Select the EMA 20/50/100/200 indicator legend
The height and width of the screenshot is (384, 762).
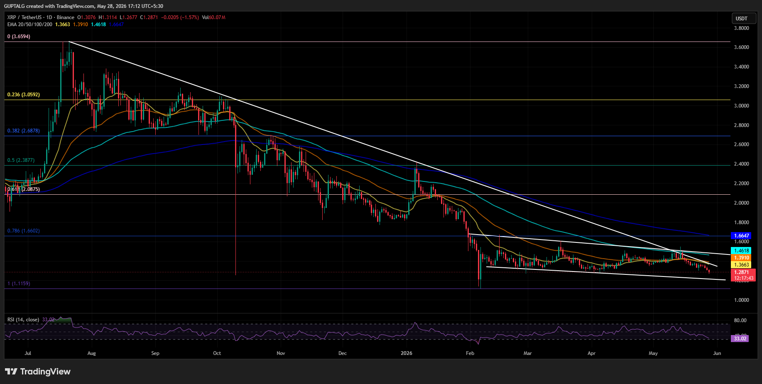pyautogui.click(x=30, y=24)
